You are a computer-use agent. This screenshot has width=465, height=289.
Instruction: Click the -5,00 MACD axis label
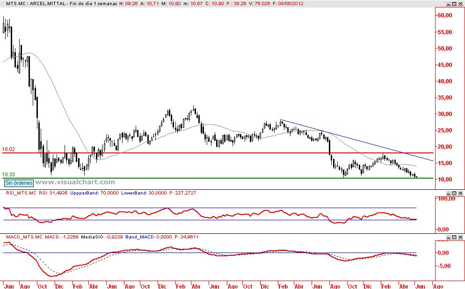point(444,266)
